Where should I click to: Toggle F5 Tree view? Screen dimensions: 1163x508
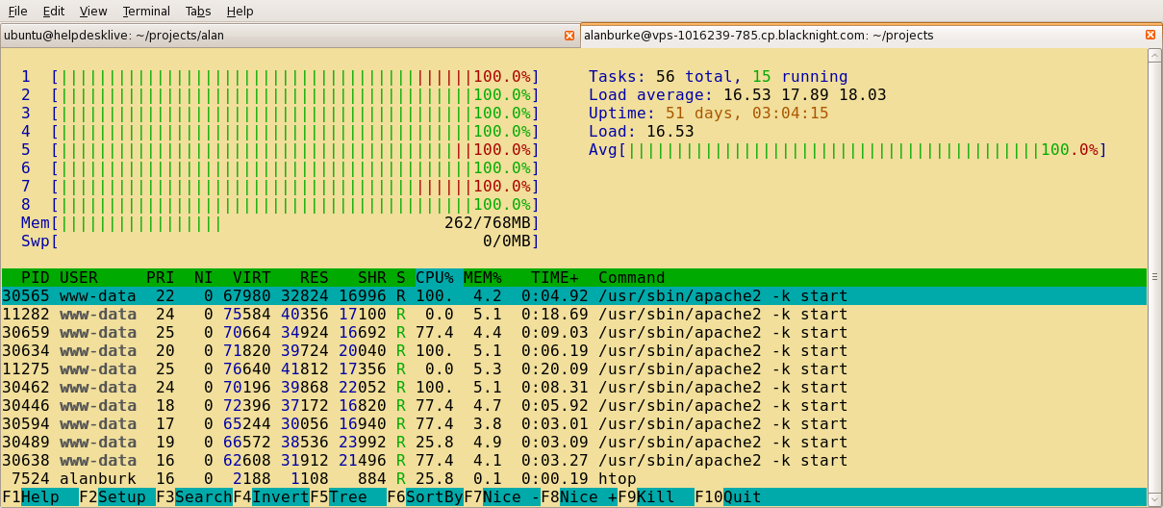347,497
